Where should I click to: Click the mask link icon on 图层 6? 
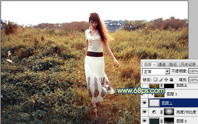pyautogui.click(x=162, y=85)
